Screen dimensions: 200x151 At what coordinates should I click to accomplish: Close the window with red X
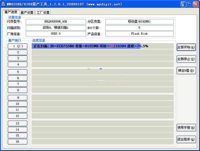[x=196, y=4]
